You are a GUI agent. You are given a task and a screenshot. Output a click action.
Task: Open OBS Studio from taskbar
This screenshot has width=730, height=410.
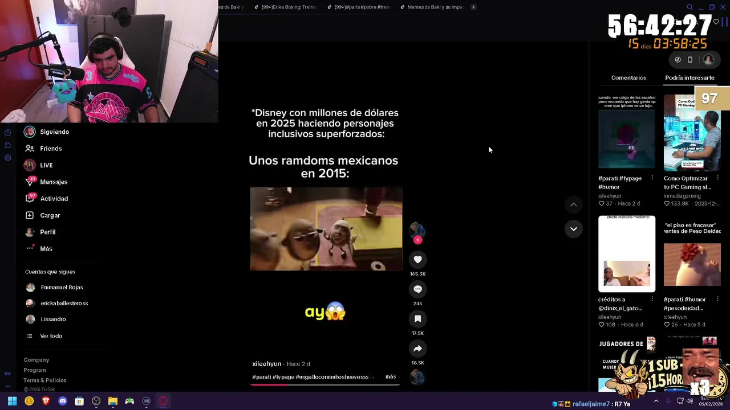(96, 401)
